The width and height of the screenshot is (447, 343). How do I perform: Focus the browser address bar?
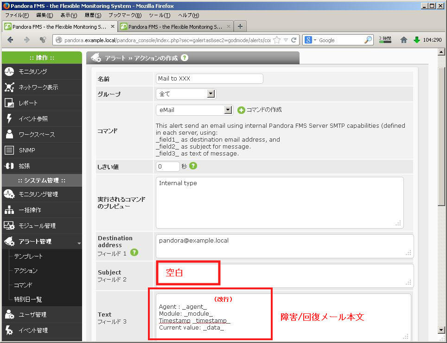[x=167, y=40]
